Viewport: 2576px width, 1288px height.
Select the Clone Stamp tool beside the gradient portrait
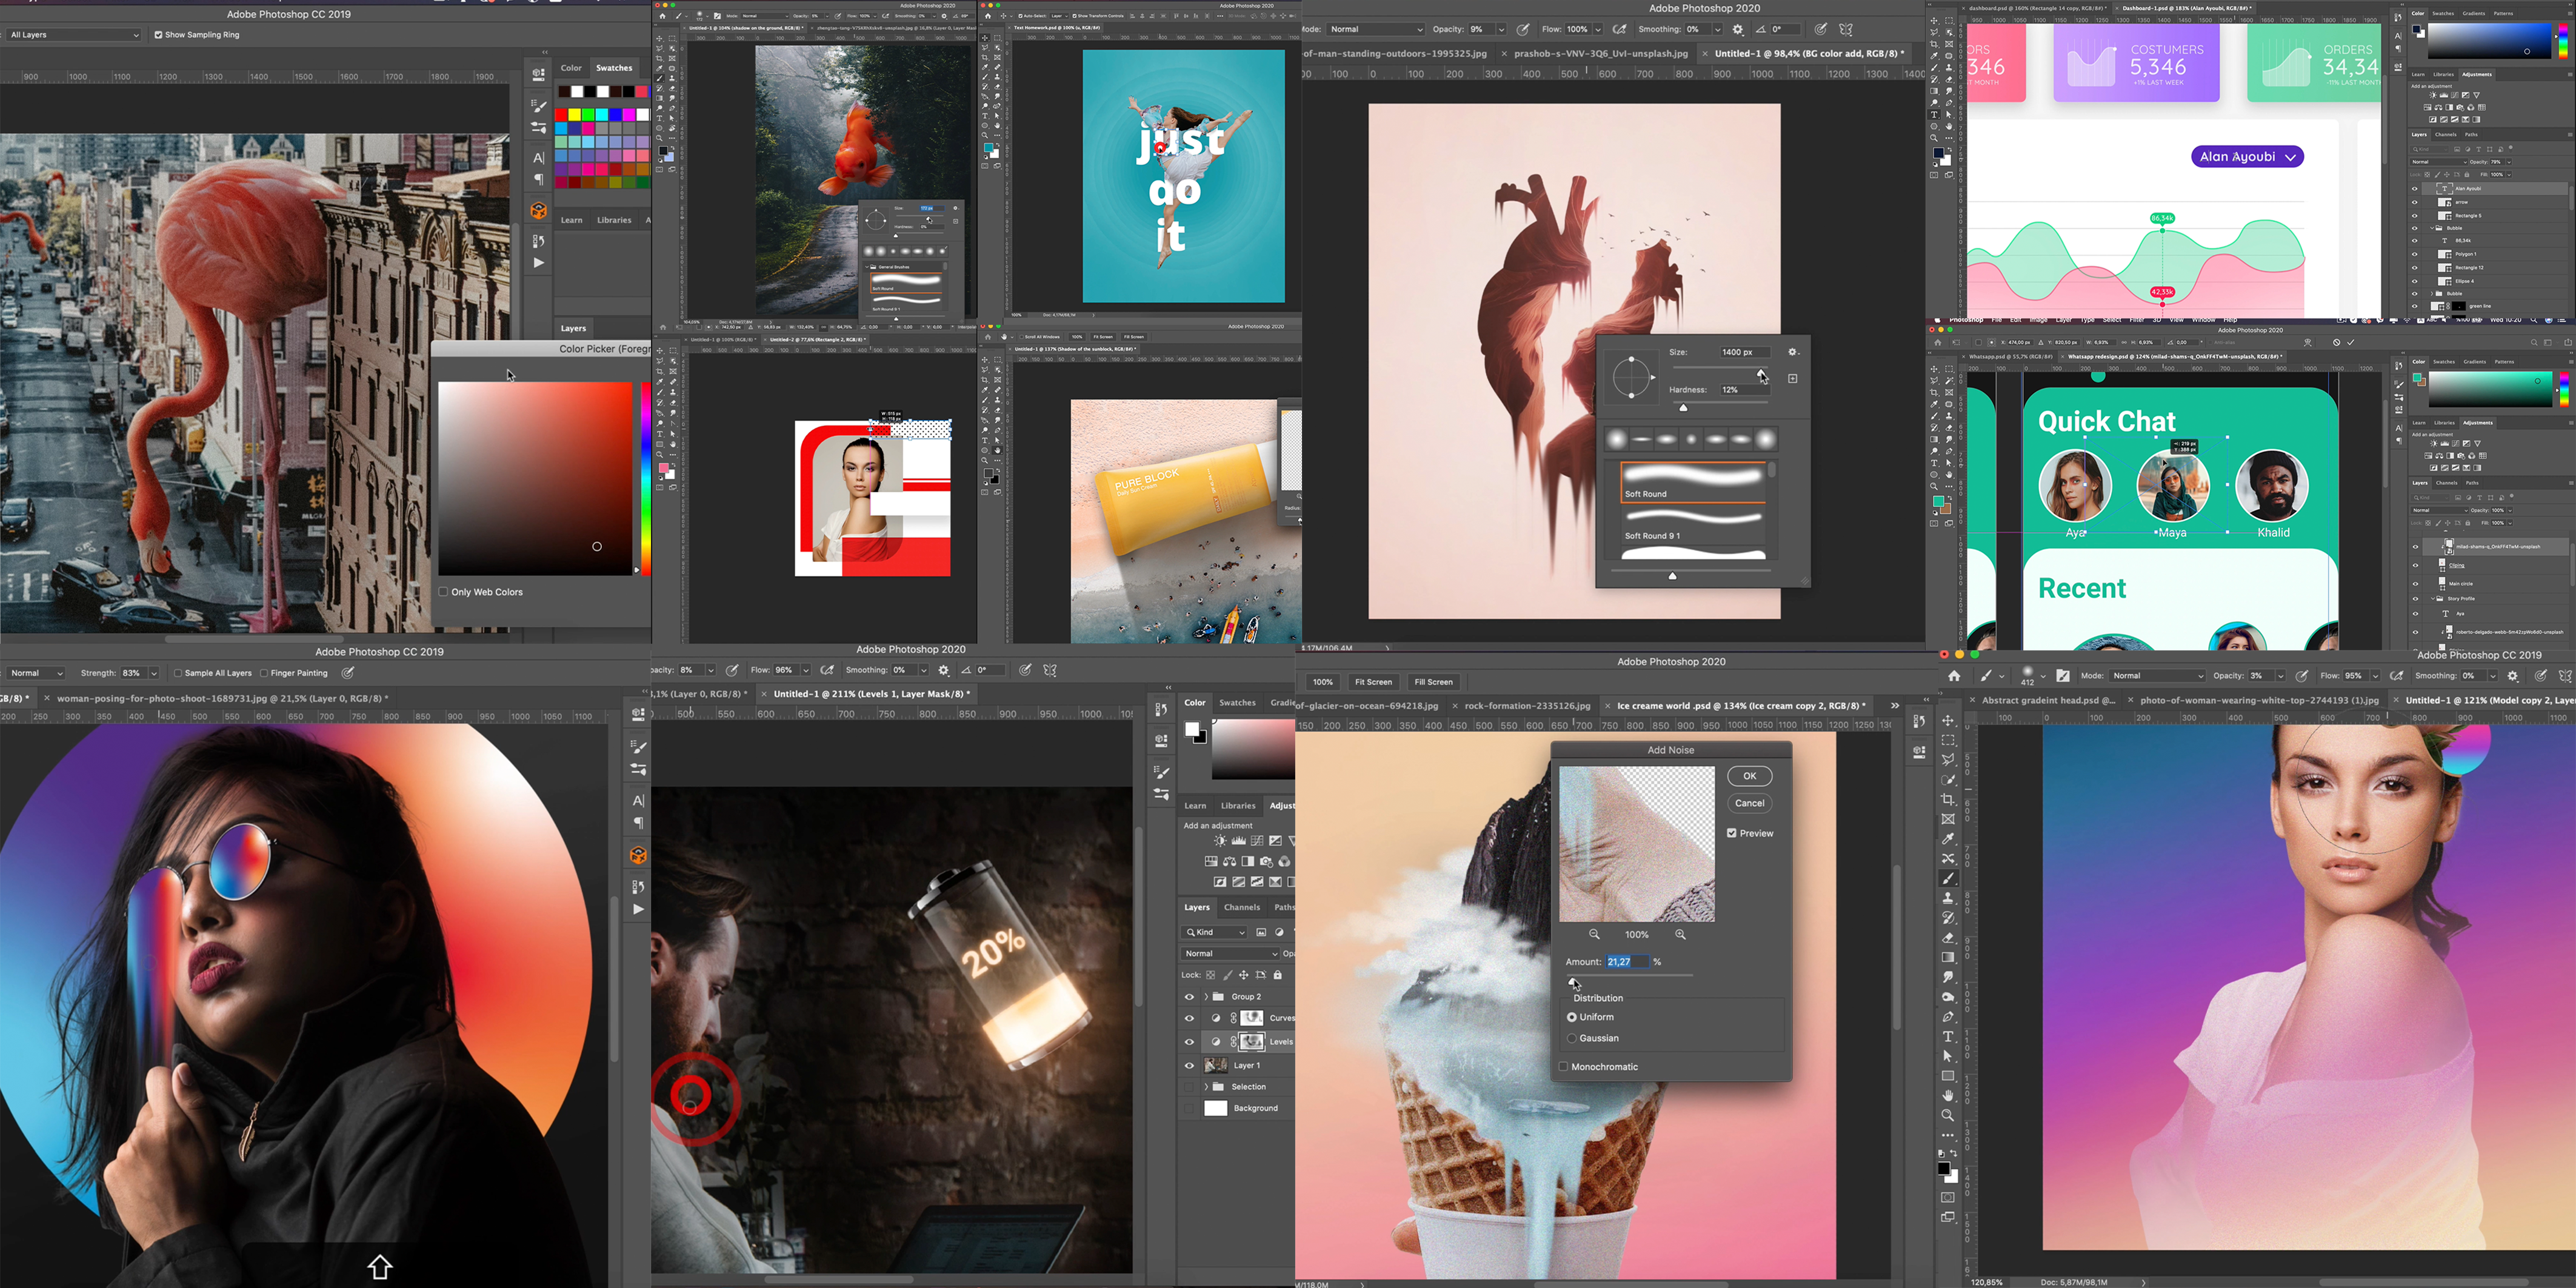click(1948, 898)
